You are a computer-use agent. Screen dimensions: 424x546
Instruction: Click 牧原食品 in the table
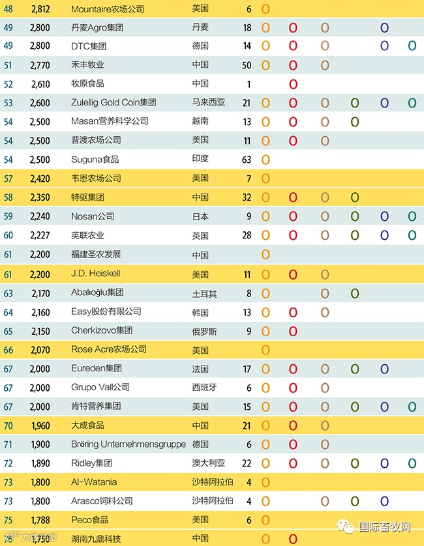click(x=87, y=83)
